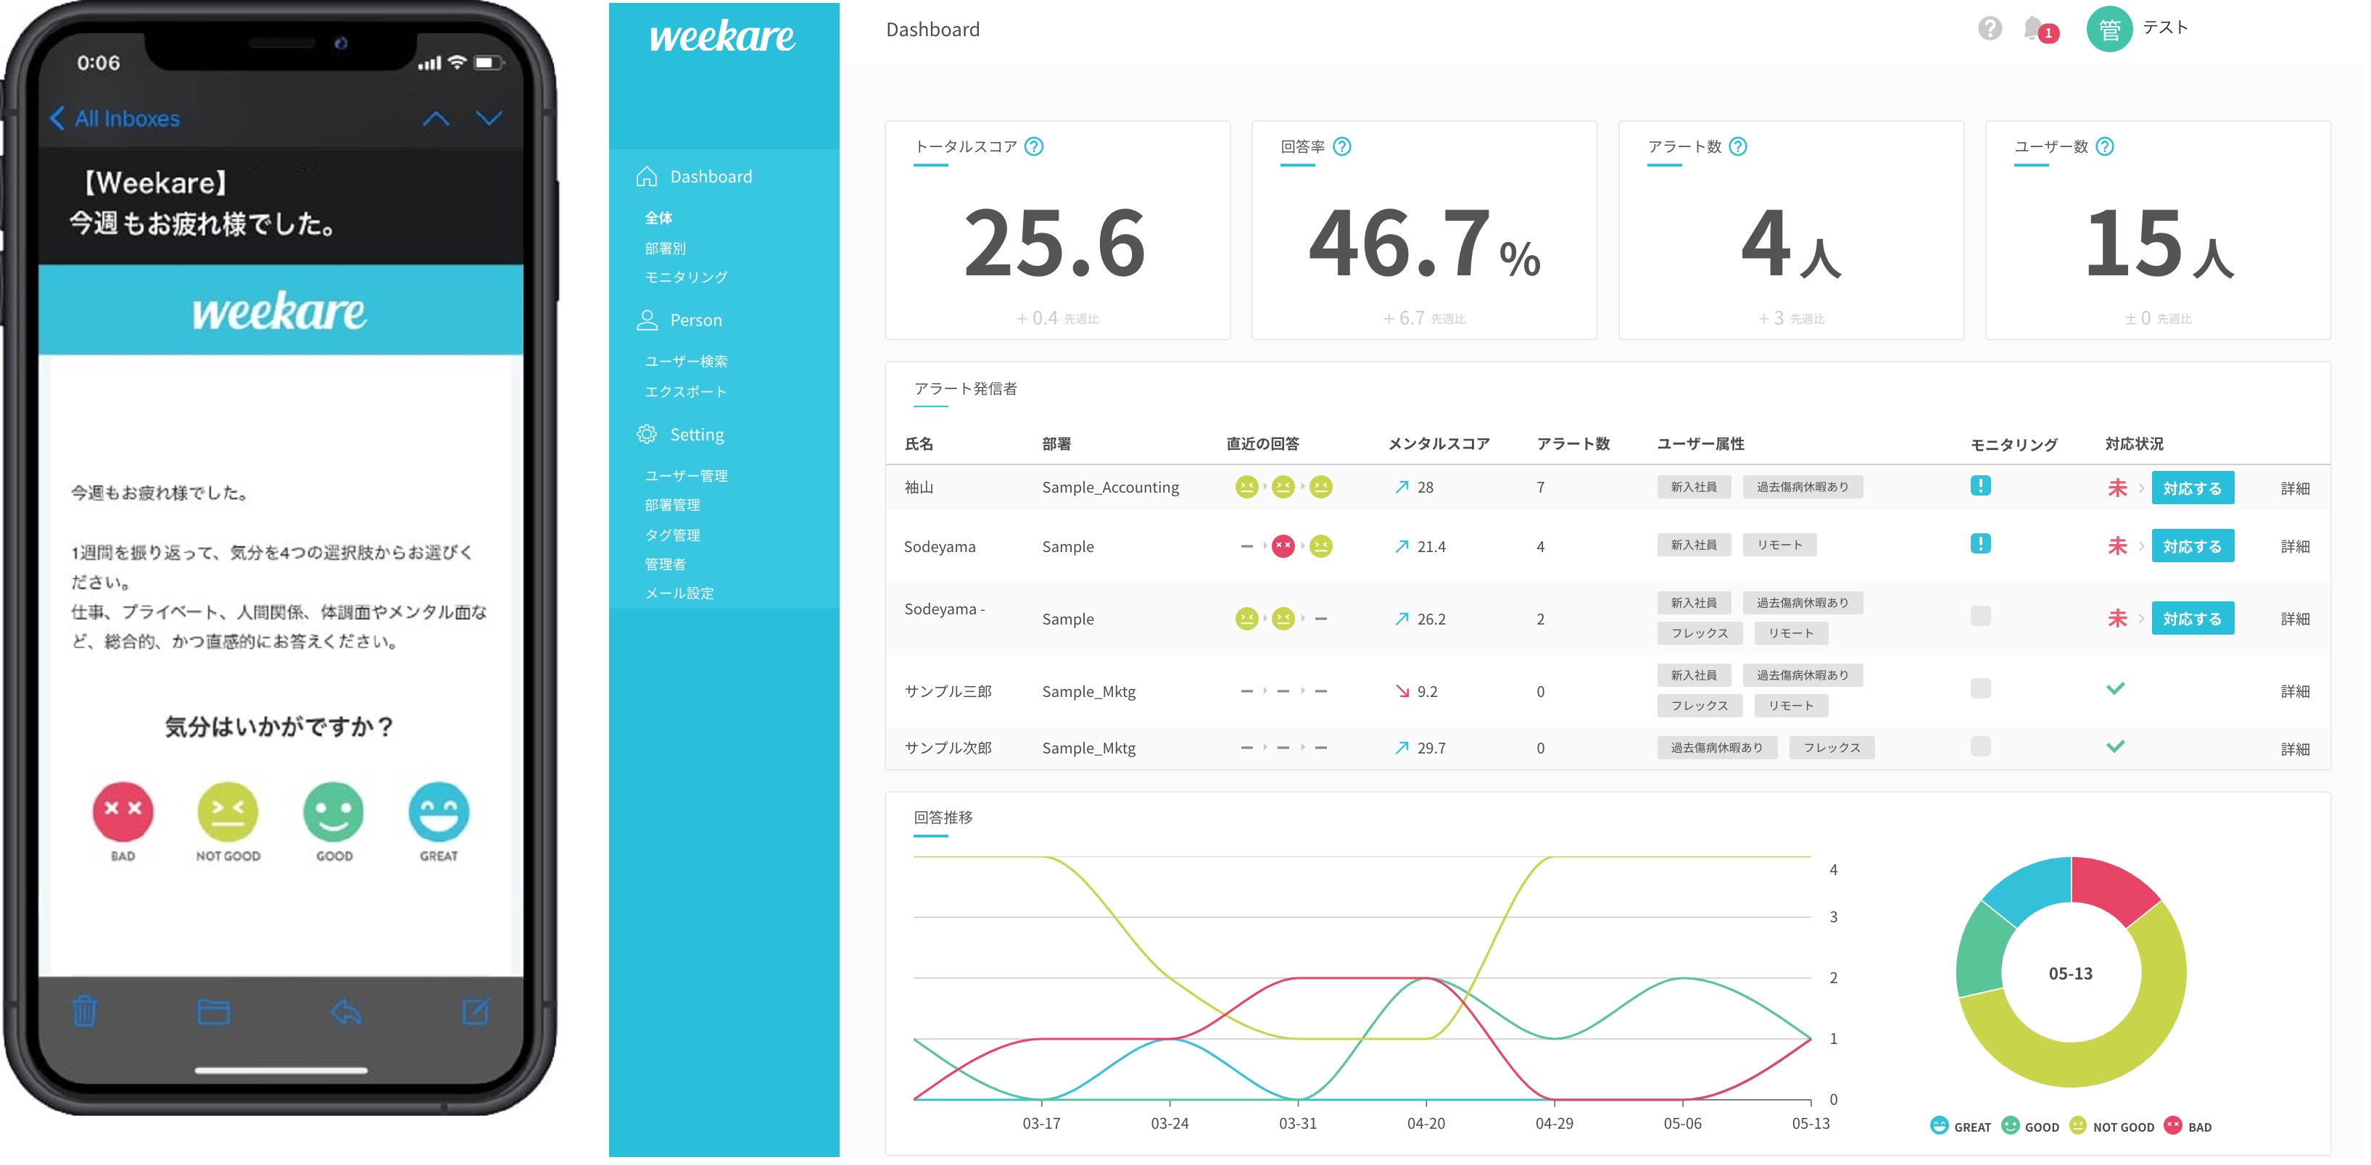
Task: Click the help icon next to ユーザー数
Action: tap(2105, 146)
